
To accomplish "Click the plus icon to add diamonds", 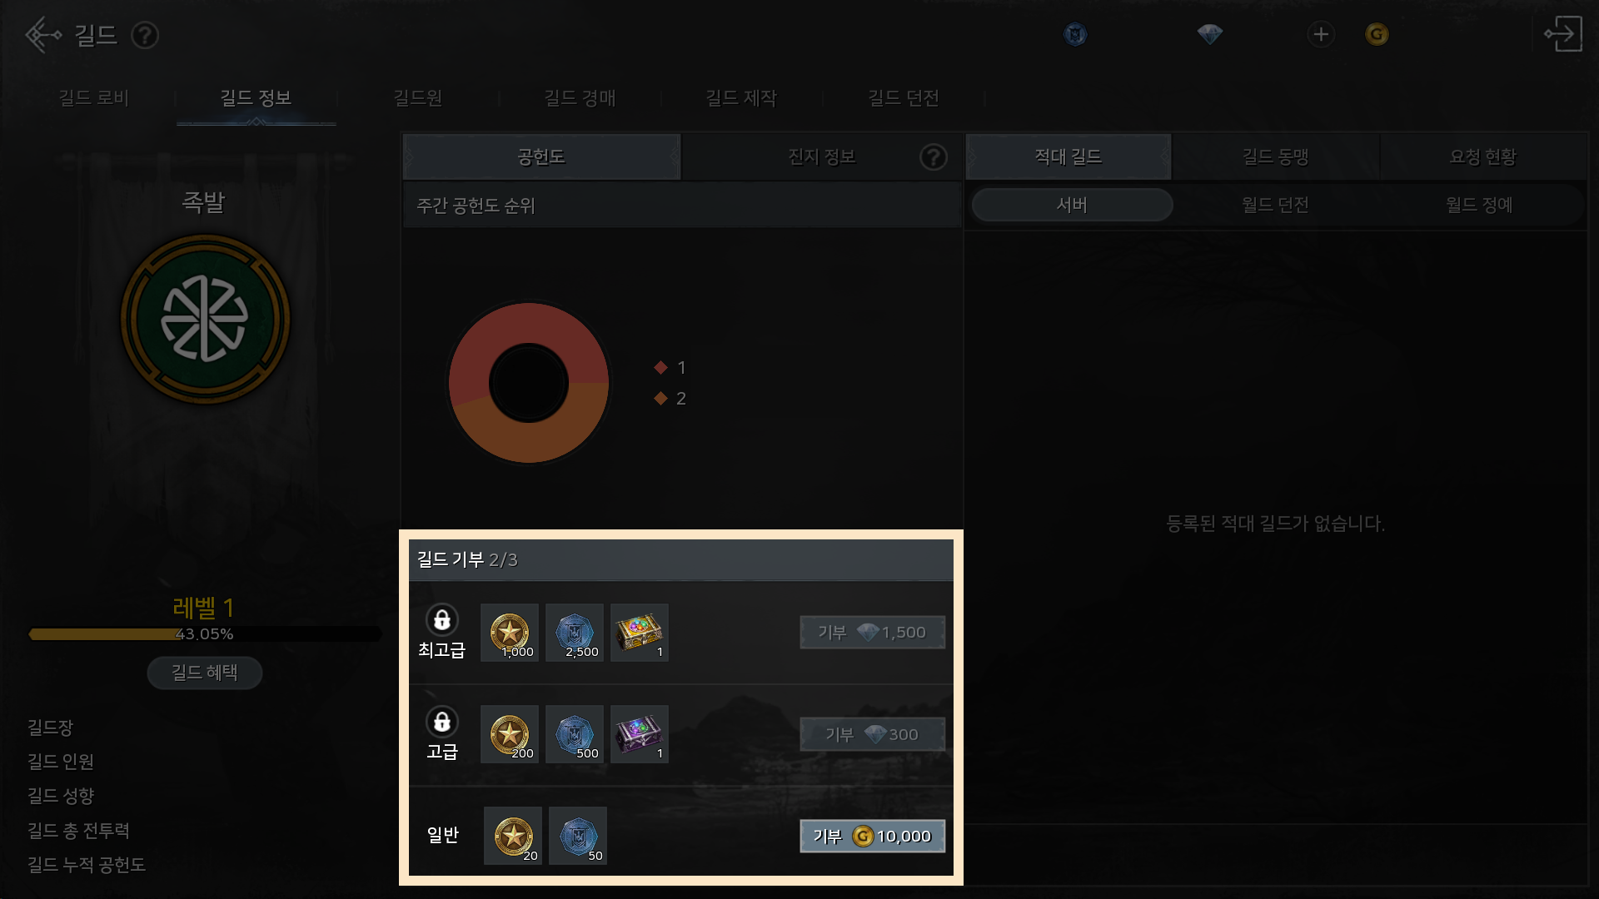I will pos(1321,34).
